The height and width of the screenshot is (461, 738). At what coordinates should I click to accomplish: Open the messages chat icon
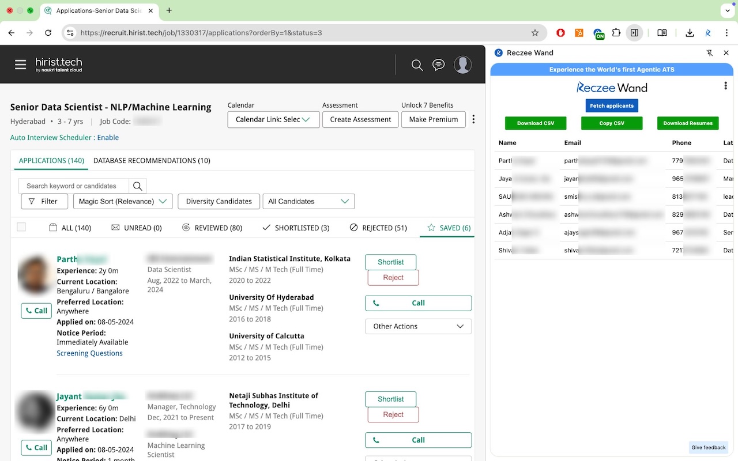(x=439, y=65)
